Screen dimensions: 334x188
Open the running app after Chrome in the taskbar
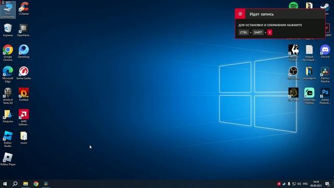point(46,184)
